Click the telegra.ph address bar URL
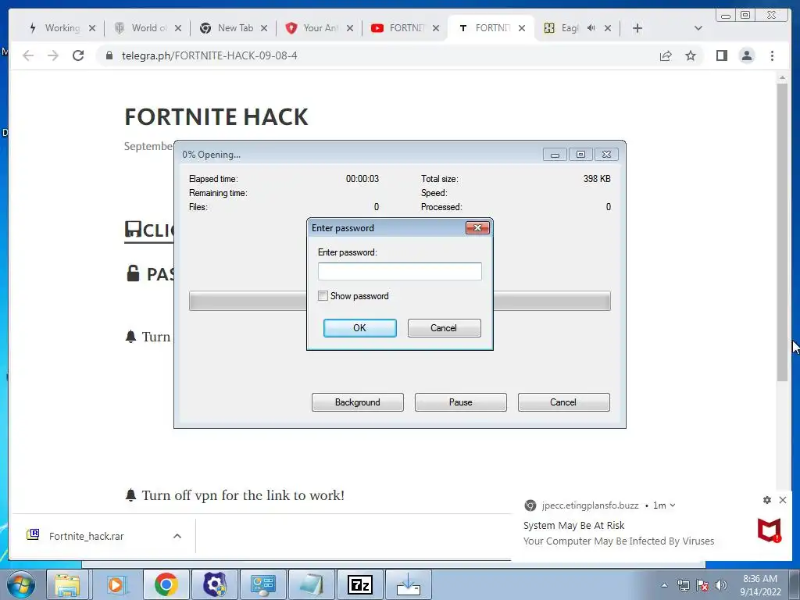Image resolution: width=800 pixels, height=600 pixels. (x=209, y=55)
